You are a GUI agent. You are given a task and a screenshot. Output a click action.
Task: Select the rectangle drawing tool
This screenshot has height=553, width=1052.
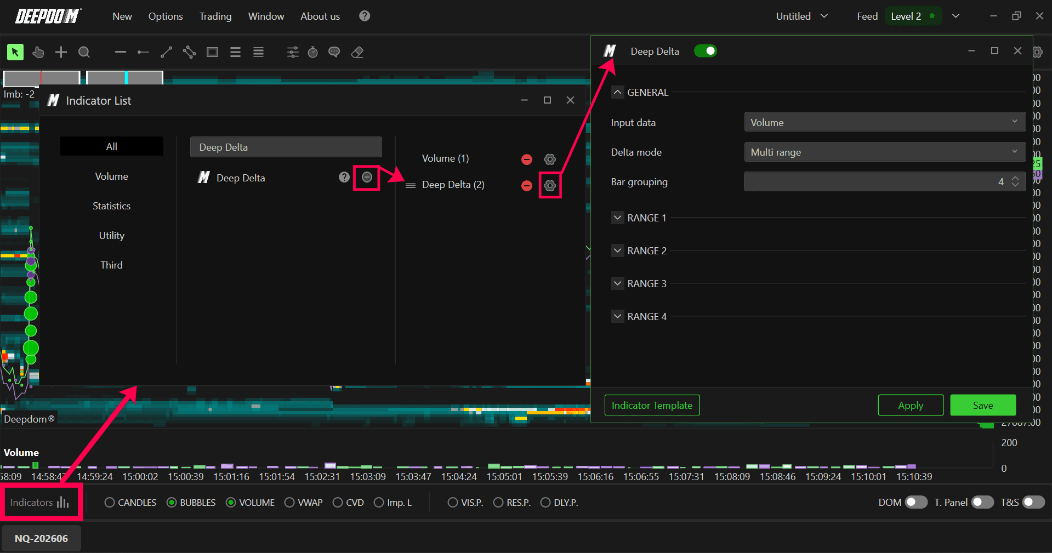pos(212,52)
